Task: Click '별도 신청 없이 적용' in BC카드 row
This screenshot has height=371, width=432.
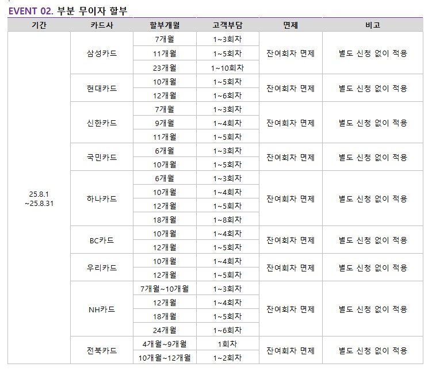Action: [373, 240]
